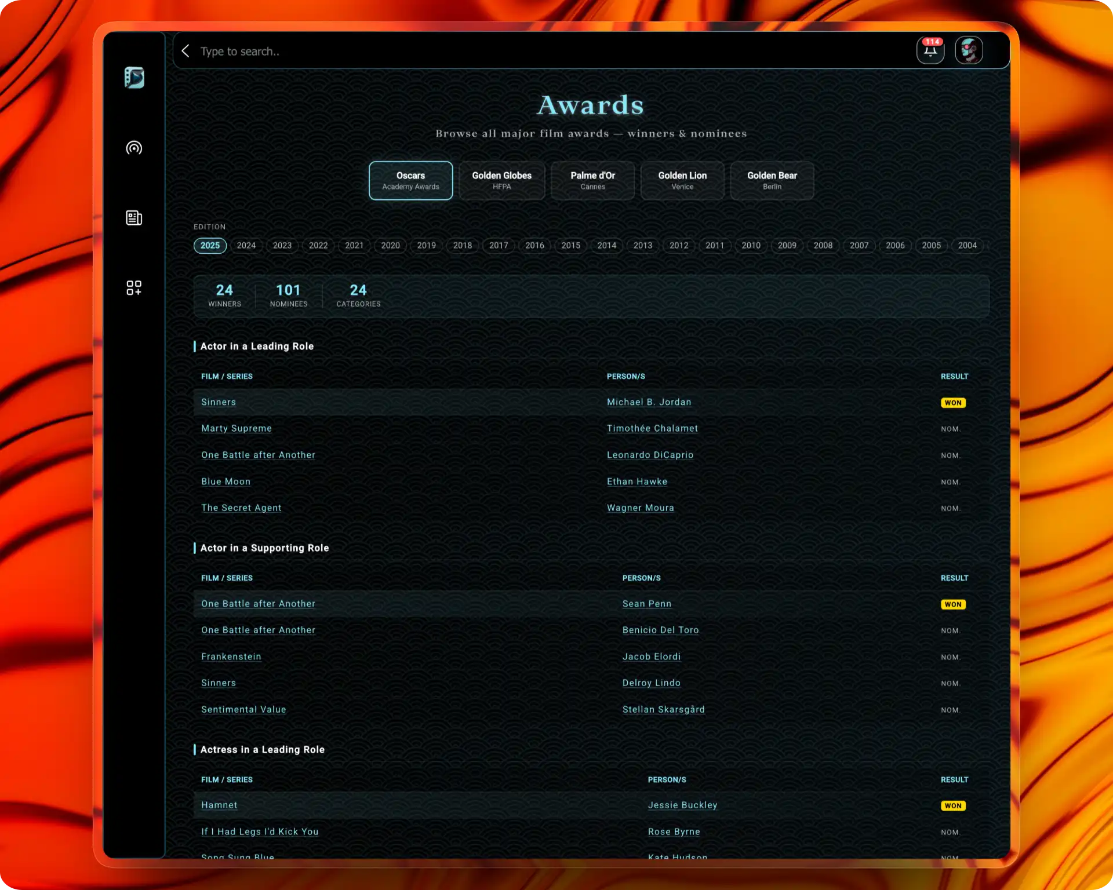Open the user profile avatar
1113x890 pixels.
968,51
